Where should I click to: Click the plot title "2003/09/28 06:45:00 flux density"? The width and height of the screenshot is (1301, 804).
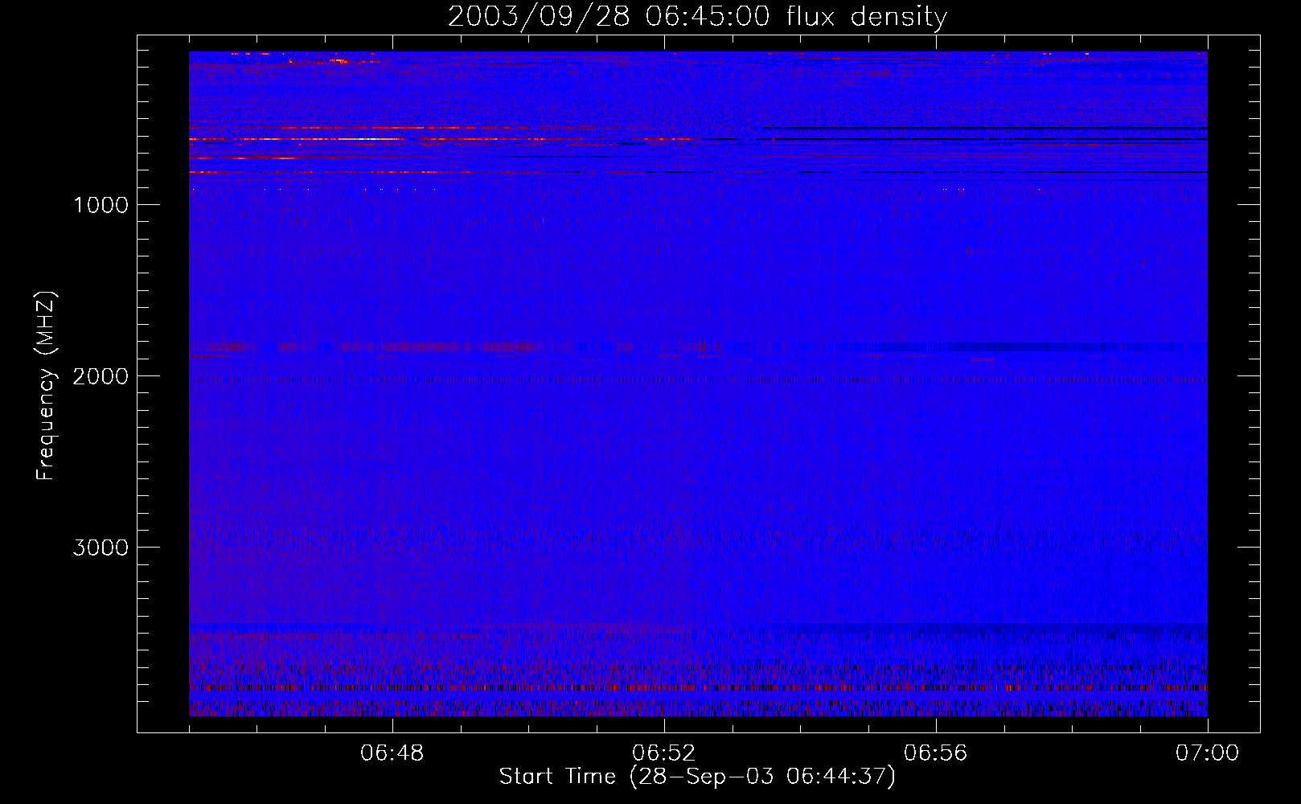click(697, 17)
